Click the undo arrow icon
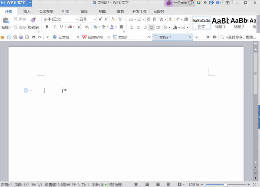This screenshot has height=187, width=260. click(x=33, y=37)
